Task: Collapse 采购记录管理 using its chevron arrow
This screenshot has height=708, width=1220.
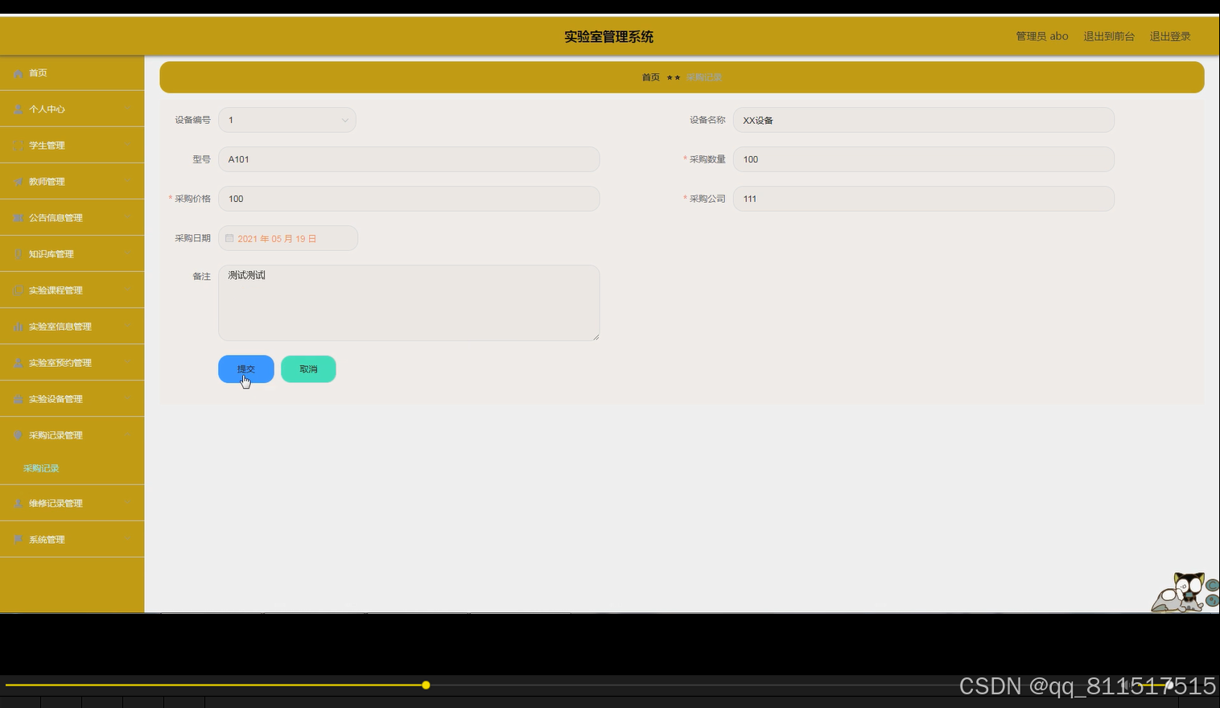Action: [128, 435]
